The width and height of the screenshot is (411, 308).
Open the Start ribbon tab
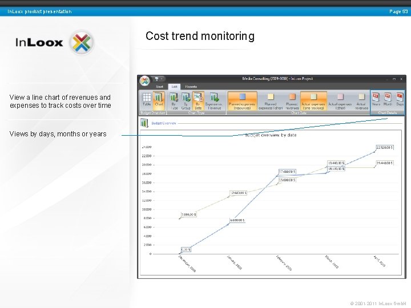point(159,87)
